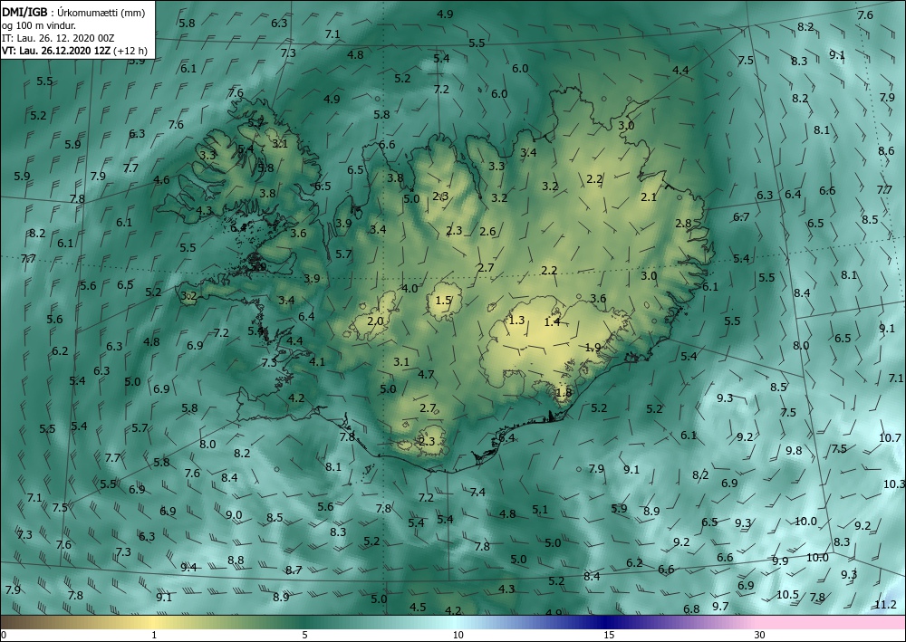Image resolution: width=906 pixels, height=642 pixels.
Task: Click the 2.0 value inside the western ice cap
Action: pyautogui.click(x=376, y=321)
